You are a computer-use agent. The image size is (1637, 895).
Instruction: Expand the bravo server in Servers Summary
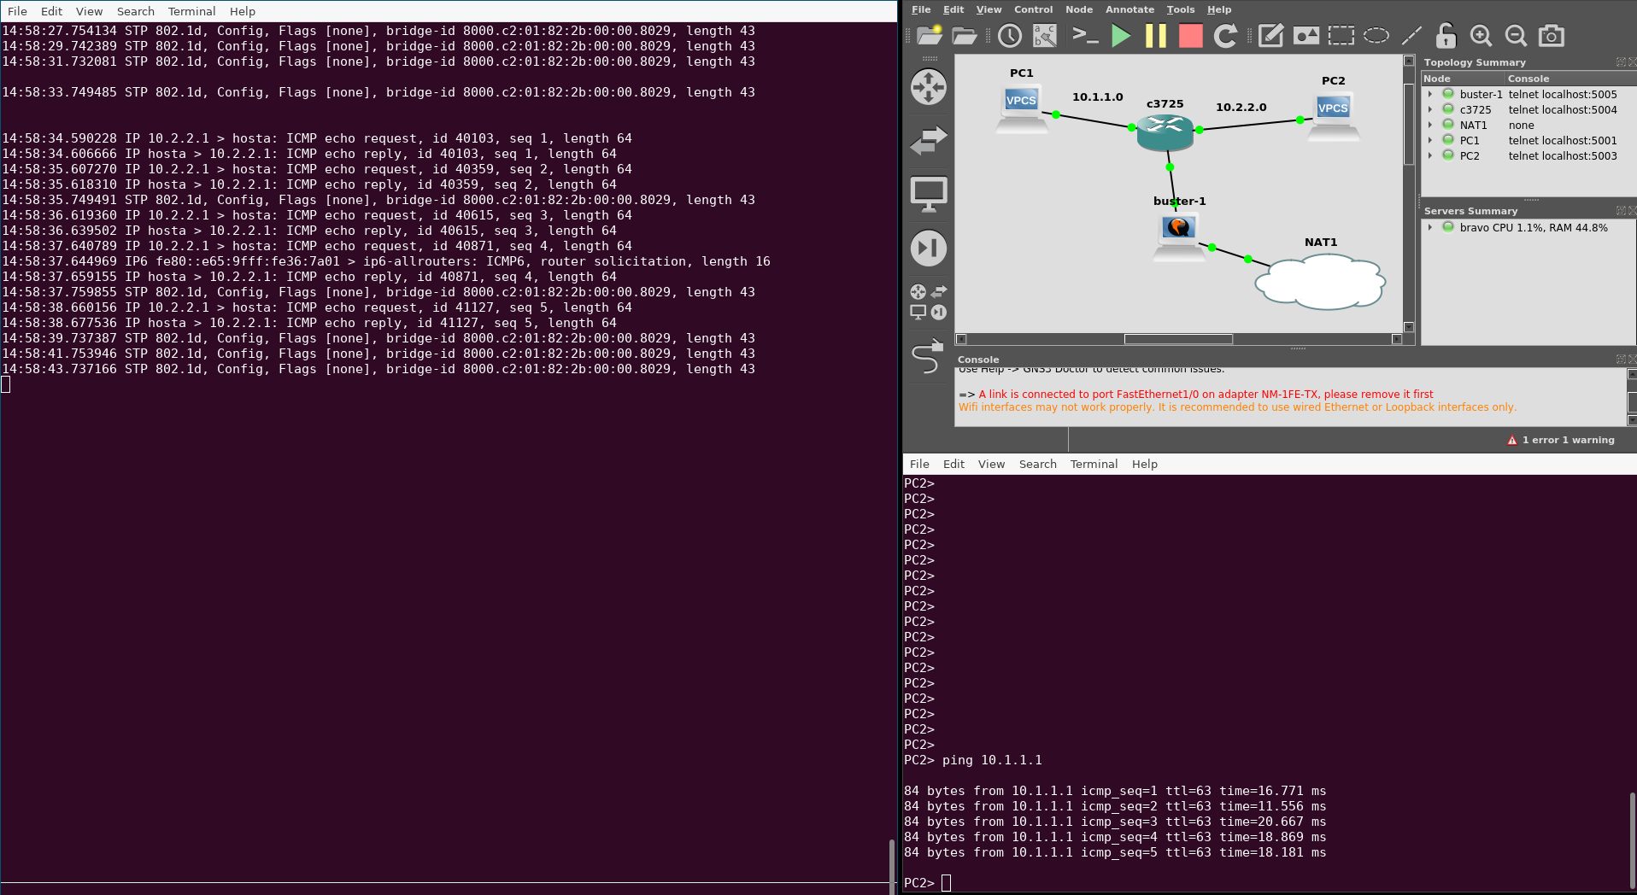click(x=1430, y=228)
